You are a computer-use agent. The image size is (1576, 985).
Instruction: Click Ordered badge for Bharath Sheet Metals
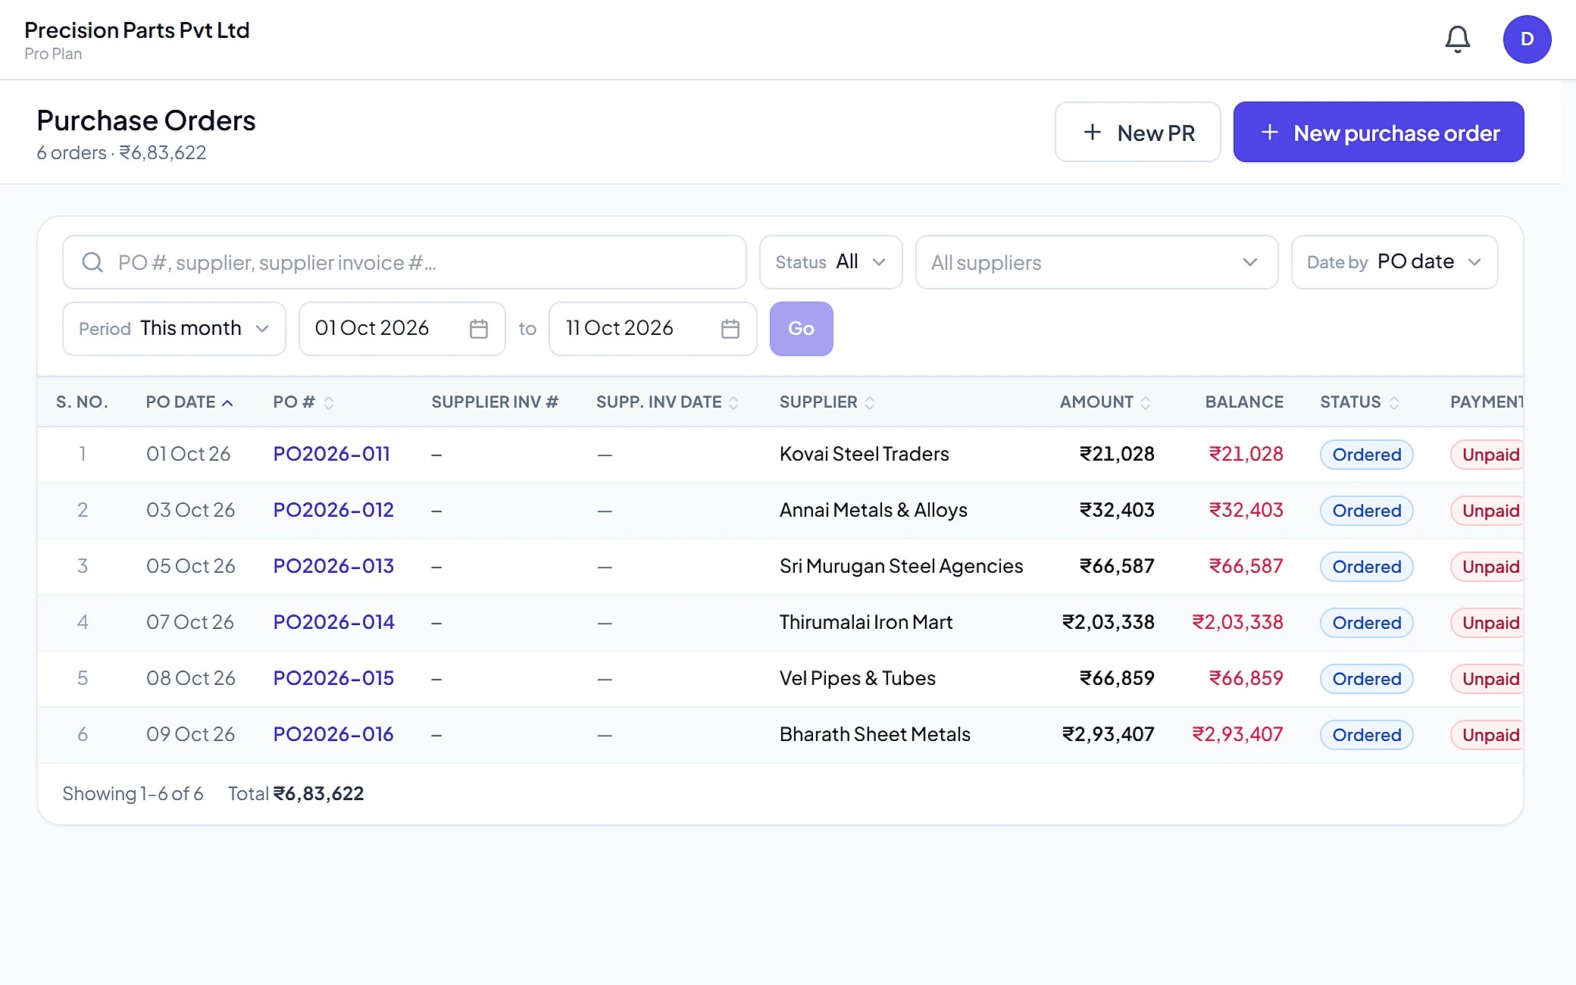[1366, 735]
